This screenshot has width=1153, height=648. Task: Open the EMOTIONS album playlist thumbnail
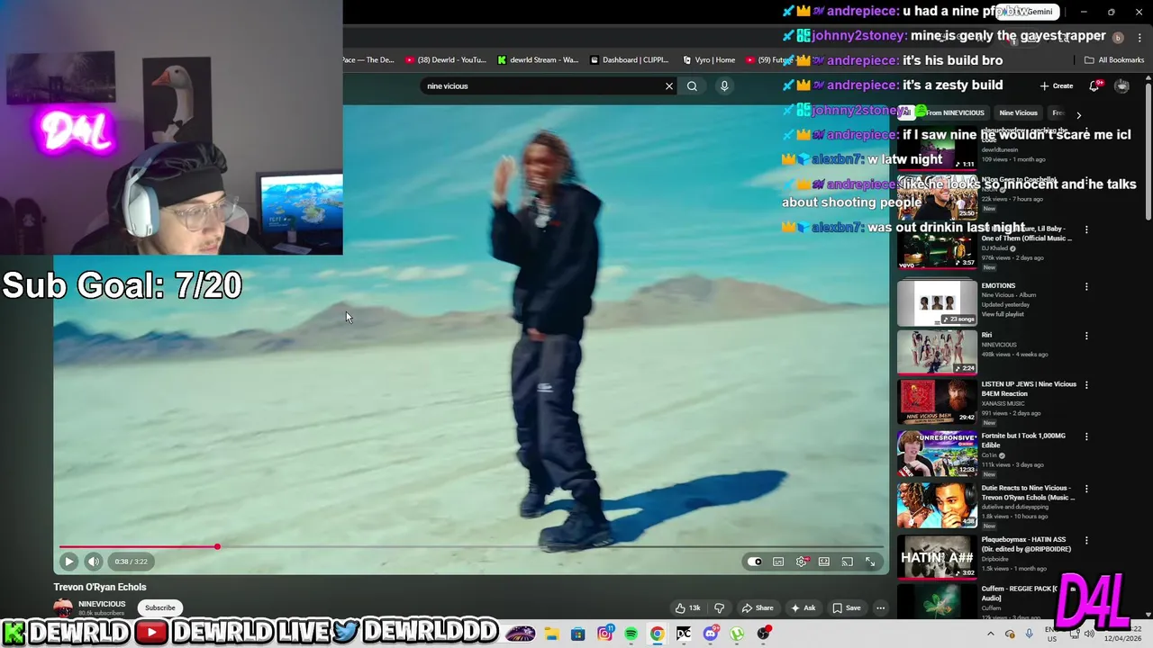coord(937,303)
